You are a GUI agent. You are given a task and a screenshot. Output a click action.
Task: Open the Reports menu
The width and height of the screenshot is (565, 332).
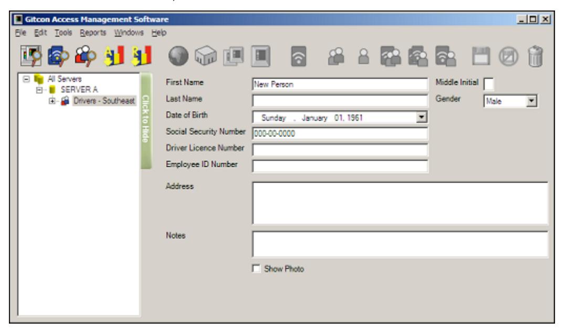coord(93,33)
